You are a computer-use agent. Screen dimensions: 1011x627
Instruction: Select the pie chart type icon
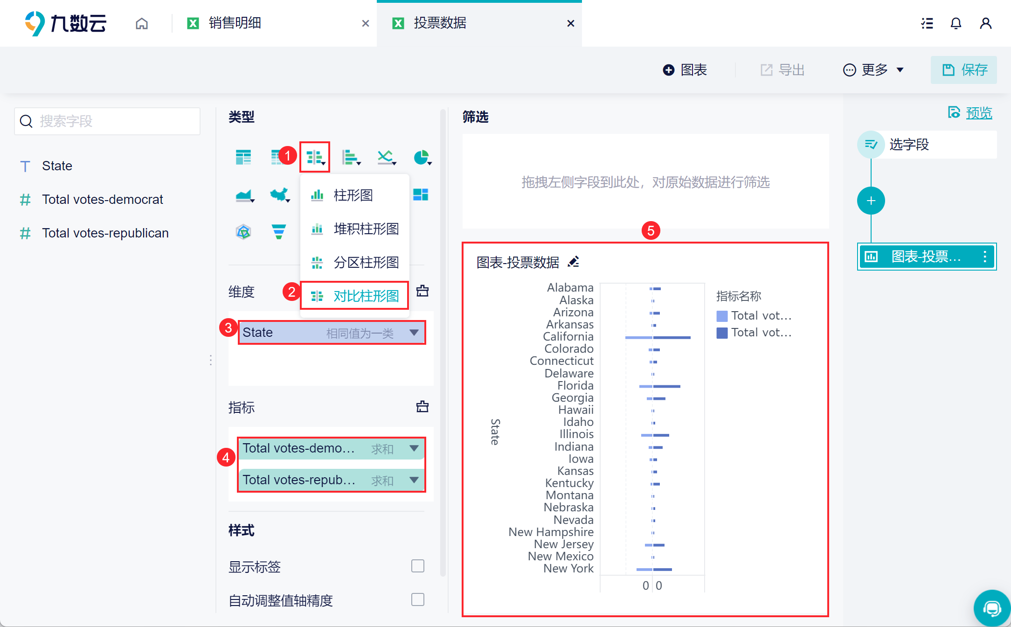click(422, 157)
